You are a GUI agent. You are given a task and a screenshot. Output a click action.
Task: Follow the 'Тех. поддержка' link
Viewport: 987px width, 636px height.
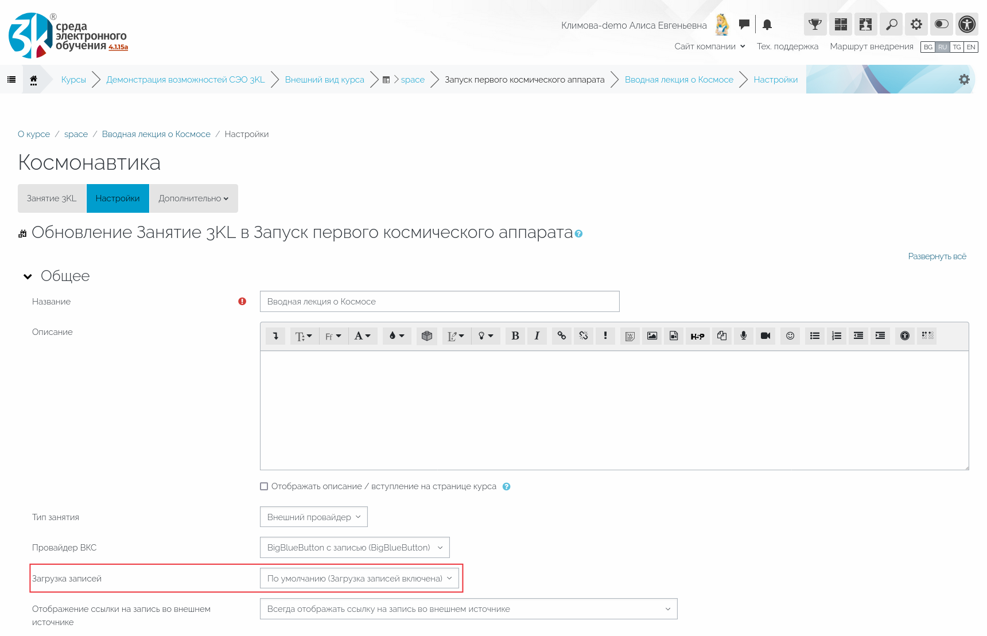pyautogui.click(x=787, y=46)
